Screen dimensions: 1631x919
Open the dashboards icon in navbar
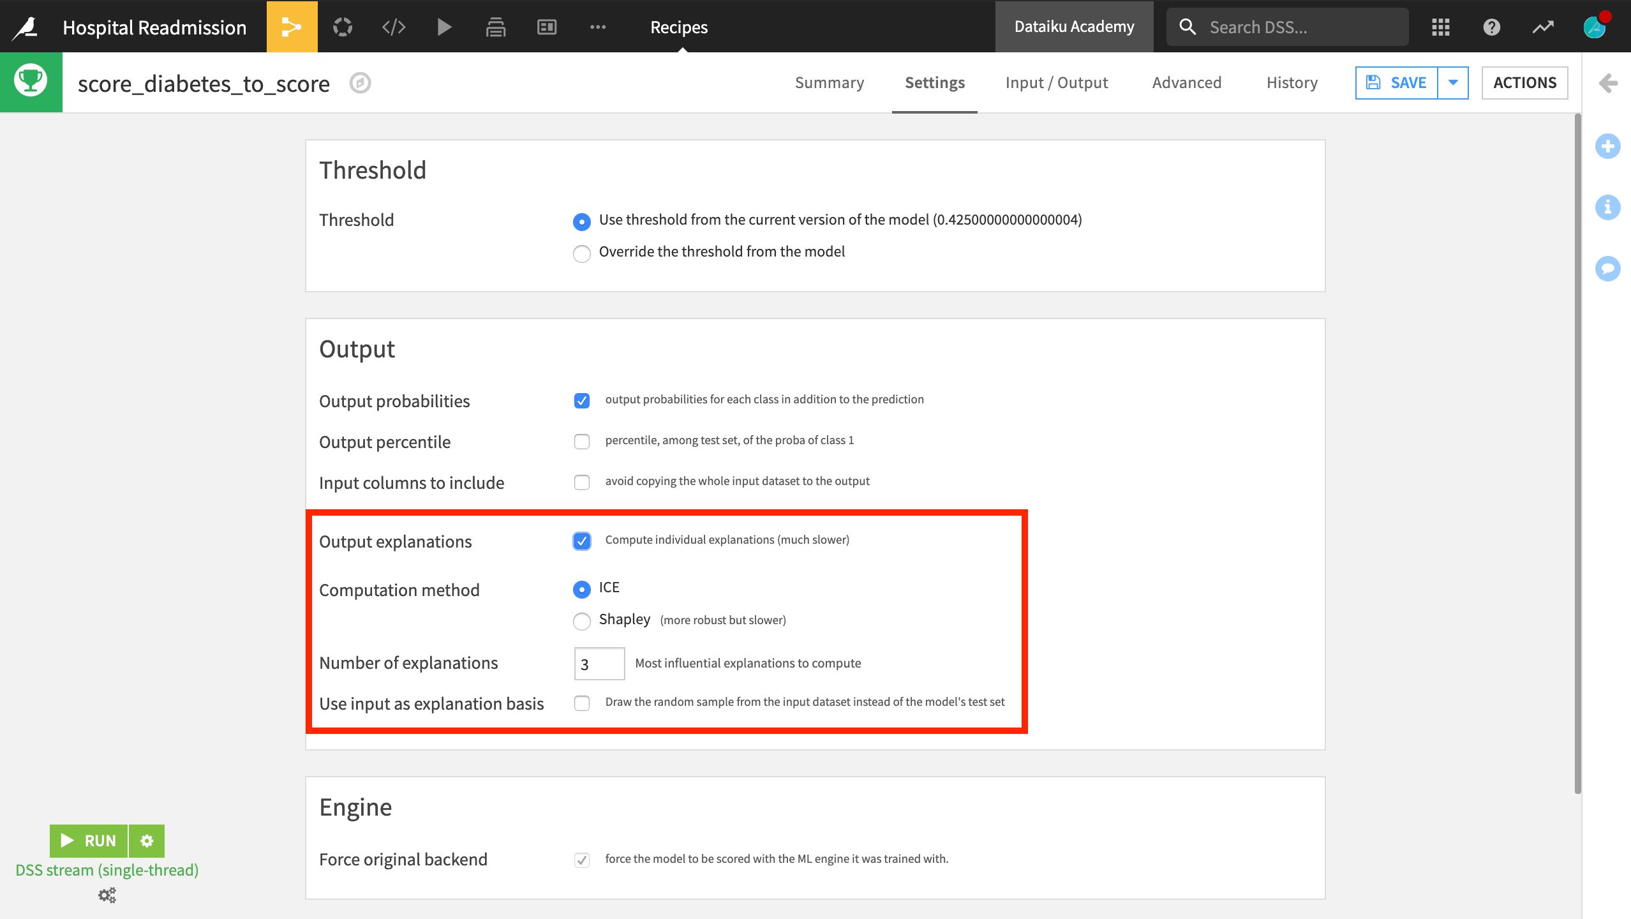[547, 27]
